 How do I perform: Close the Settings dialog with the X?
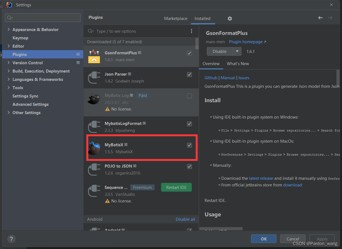tap(331, 5)
